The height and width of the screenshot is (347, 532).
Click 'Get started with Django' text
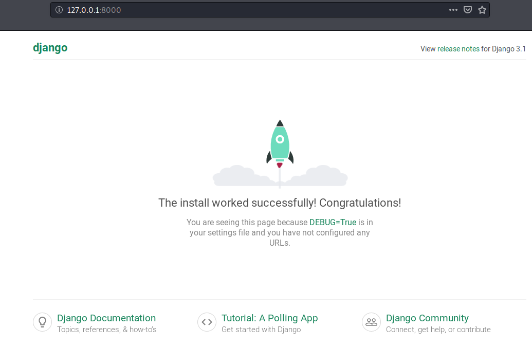pos(261,330)
